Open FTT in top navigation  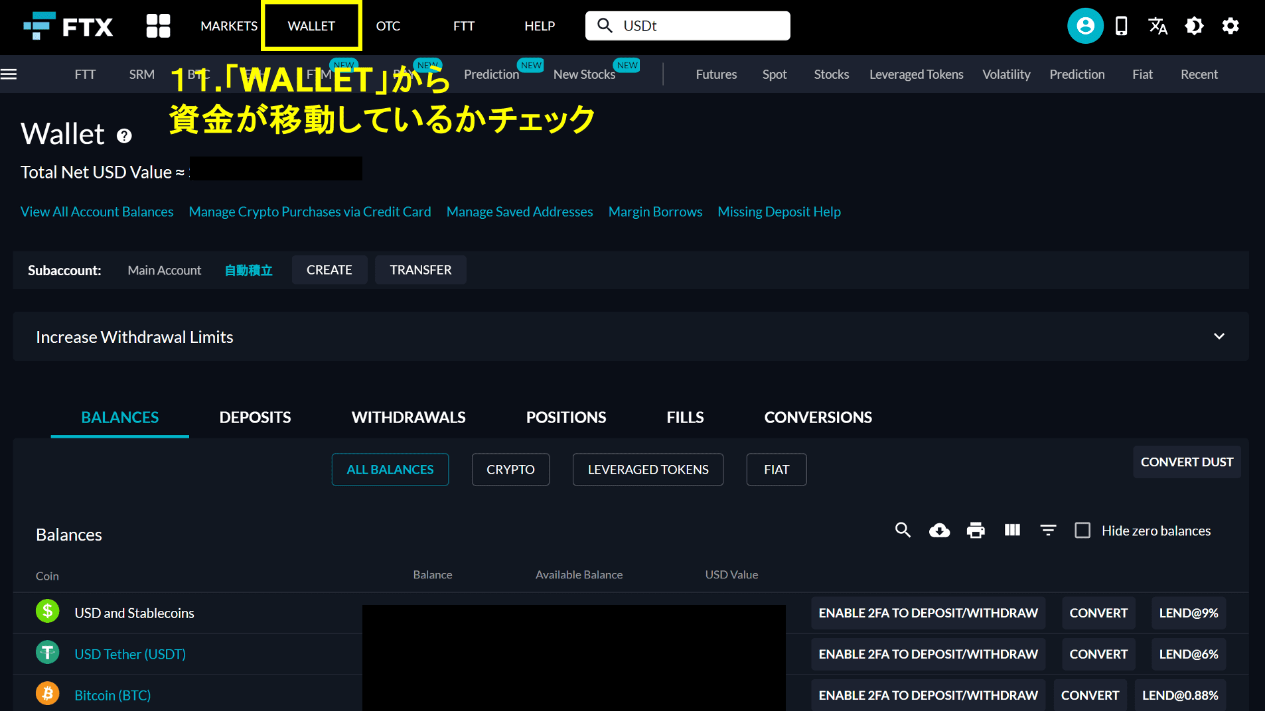pyautogui.click(x=464, y=26)
